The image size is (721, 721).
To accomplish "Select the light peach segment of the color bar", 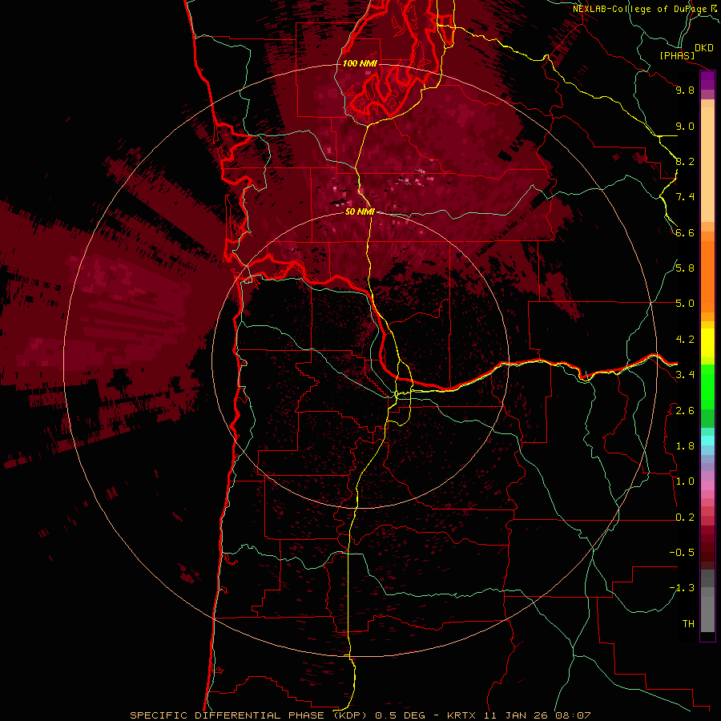I will click(707, 164).
